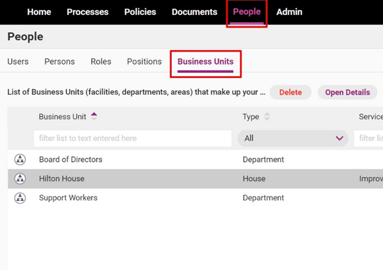The height and width of the screenshot is (270, 383).
Task: Switch to the Users tab
Action: point(18,61)
